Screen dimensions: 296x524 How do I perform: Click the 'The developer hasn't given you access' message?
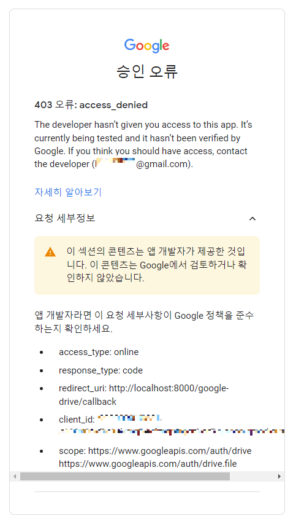(x=143, y=144)
